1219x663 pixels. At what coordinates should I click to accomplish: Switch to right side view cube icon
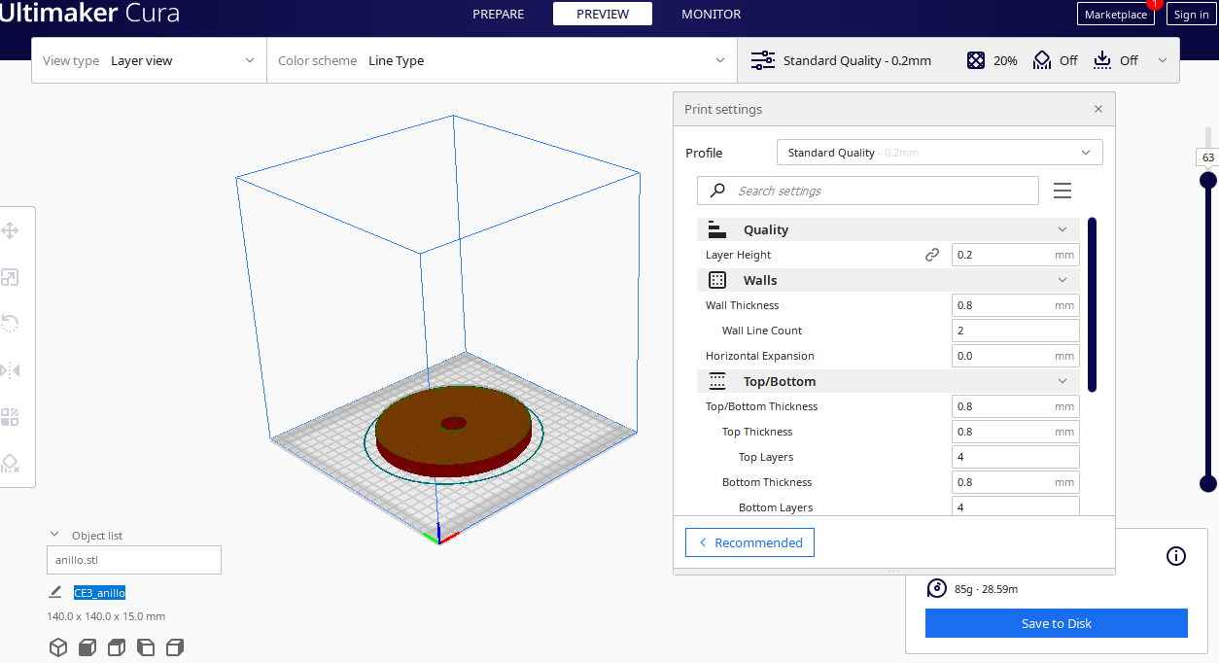pyautogui.click(x=175, y=647)
